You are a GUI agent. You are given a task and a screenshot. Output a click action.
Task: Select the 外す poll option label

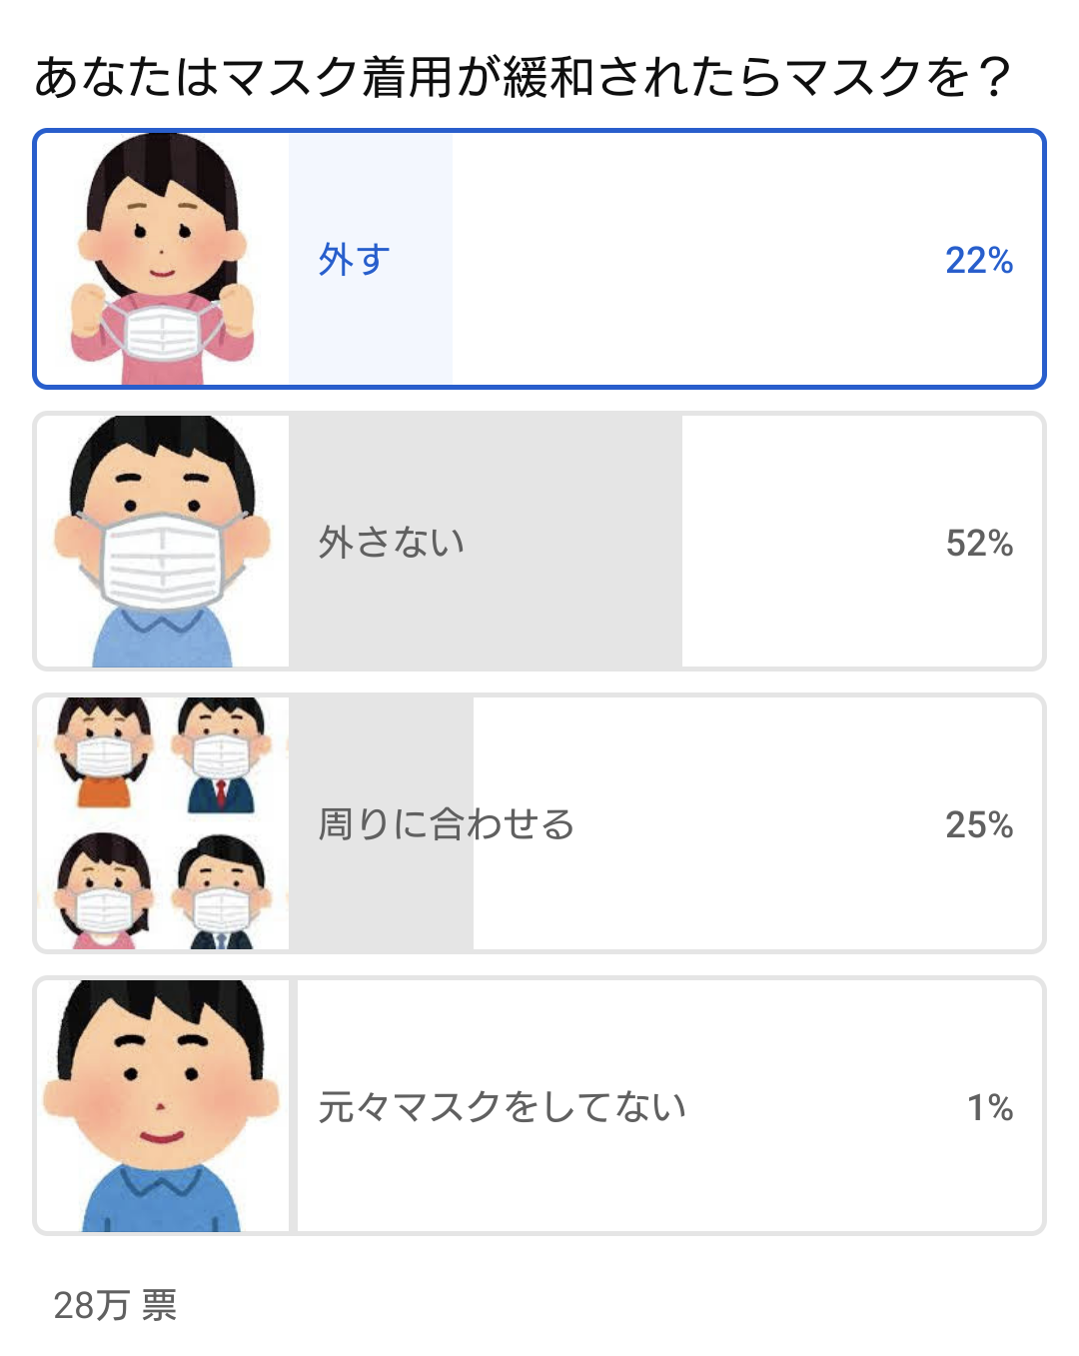(x=355, y=260)
